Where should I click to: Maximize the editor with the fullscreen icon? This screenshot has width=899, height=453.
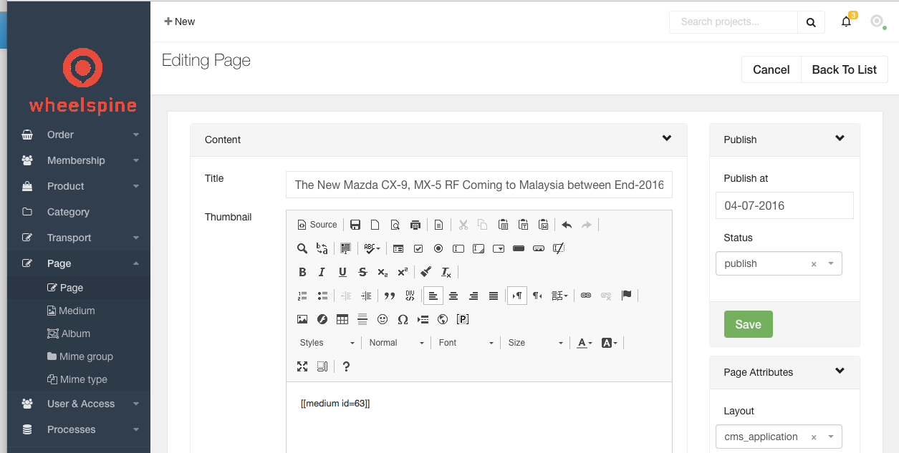pyautogui.click(x=302, y=366)
